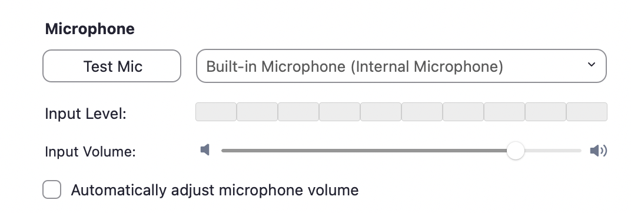The width and height of the screenshot is (631, 213).
Task: Click the last Input Level meter segment
Action: 587,112
